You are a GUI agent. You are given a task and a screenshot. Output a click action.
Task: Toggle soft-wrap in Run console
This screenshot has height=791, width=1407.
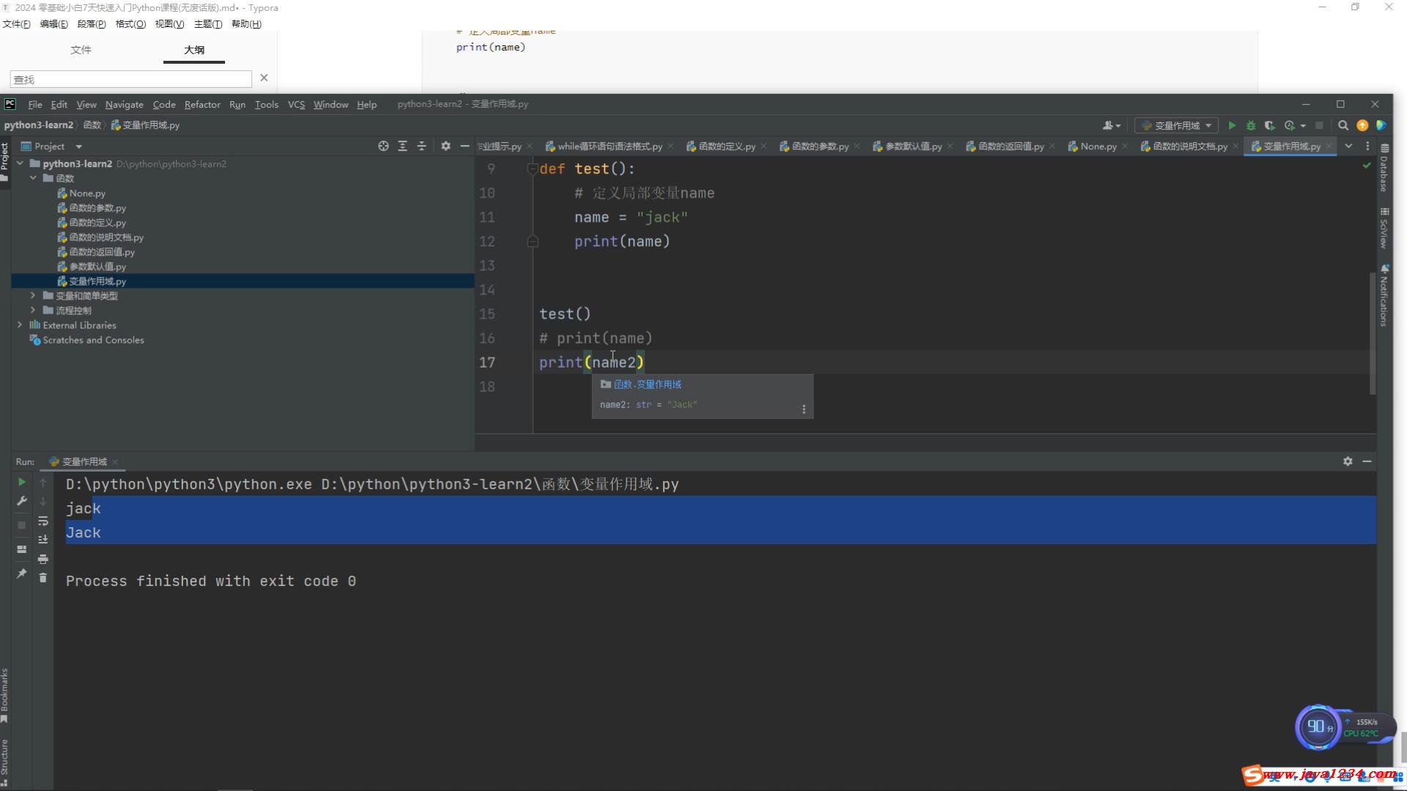(x=43, y=521)
